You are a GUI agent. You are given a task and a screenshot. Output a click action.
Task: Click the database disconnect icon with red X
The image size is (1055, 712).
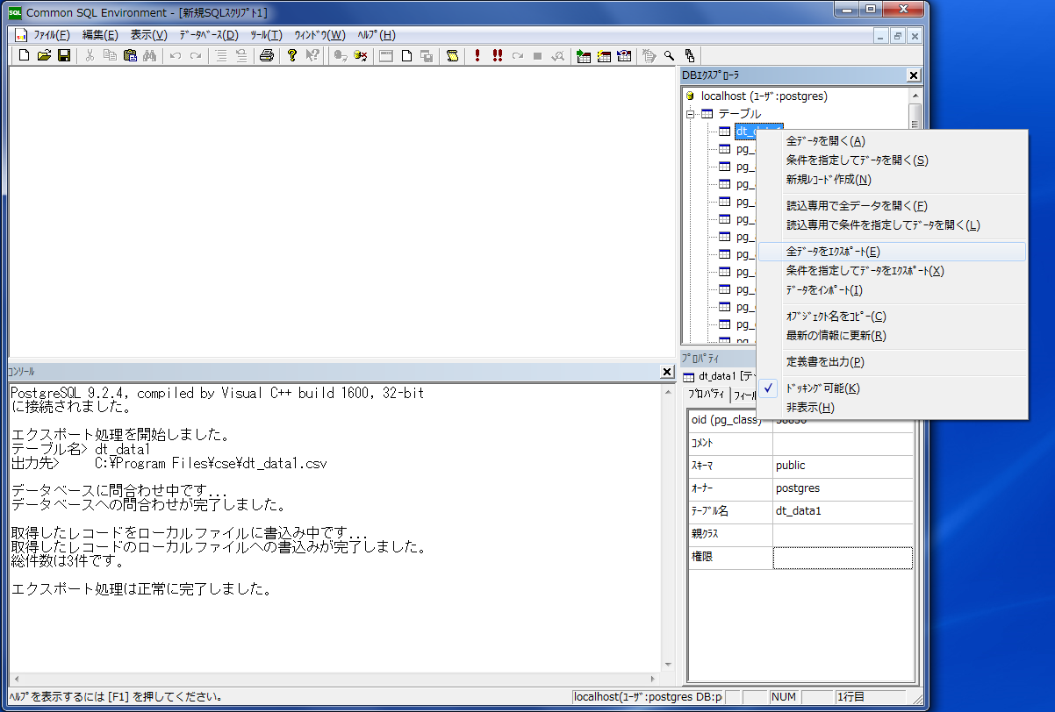coord(359,55)
